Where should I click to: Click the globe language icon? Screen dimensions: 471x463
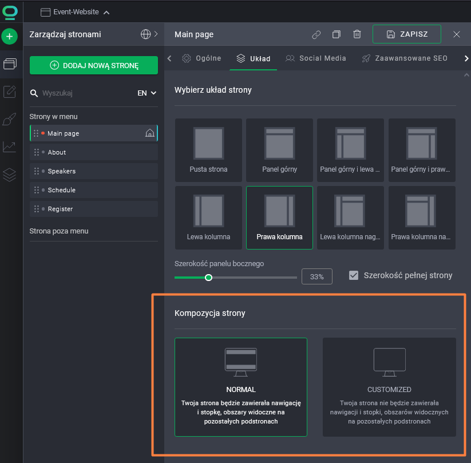(146, 34)
